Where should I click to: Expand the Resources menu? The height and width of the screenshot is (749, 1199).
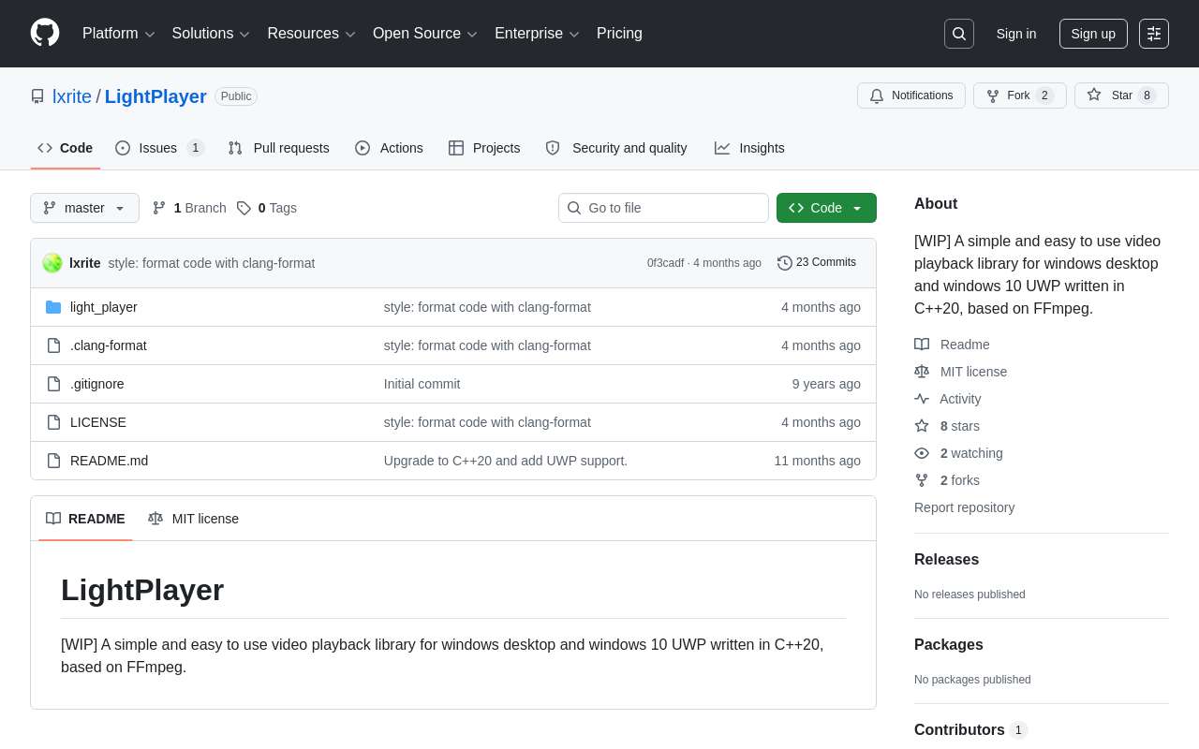coord(311,34)
